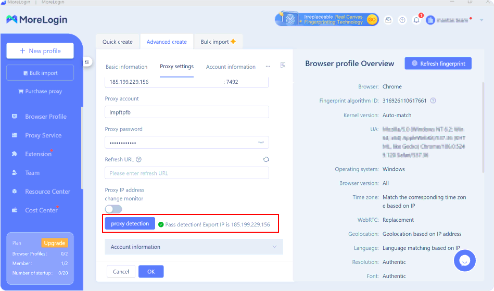Image resolution: width=494 pixels, height=291 pixels.
Task: Click the Bulk import sidebar button
Action: pyautogui.click(x=40, y=73)
